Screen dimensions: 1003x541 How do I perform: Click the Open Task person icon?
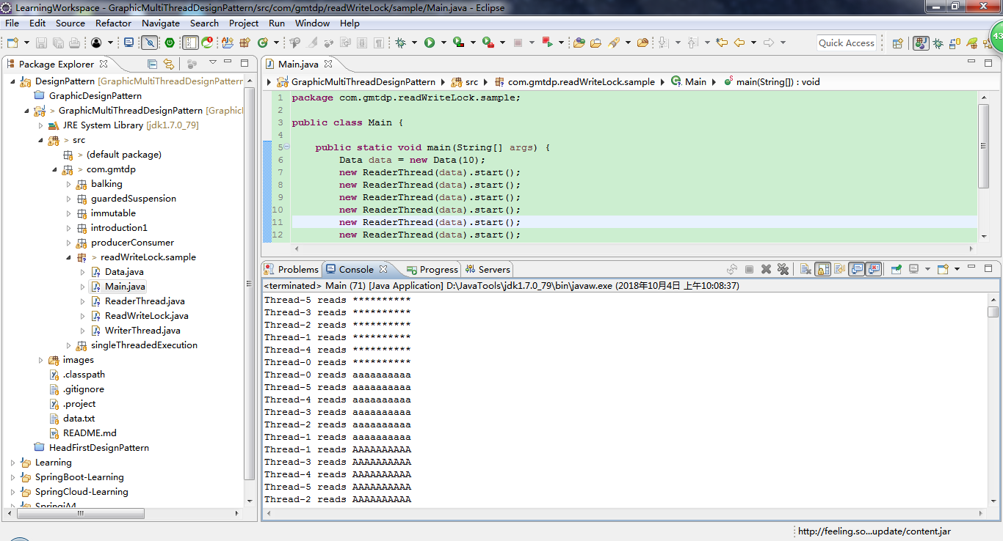point(96,43)
